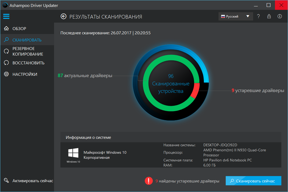Viewport: 288px width, 192px height.
Task: Open НАСТРОЙКИ
Action: tap(27, 74)
